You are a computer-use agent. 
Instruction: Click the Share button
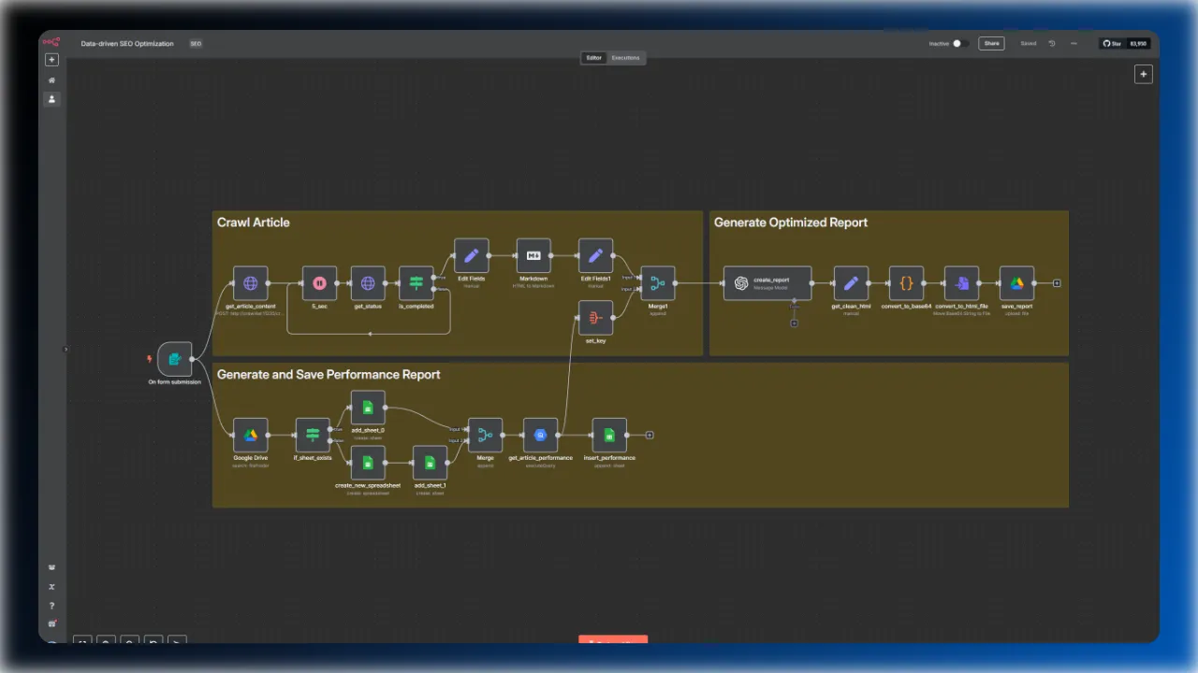coord(991,43)
